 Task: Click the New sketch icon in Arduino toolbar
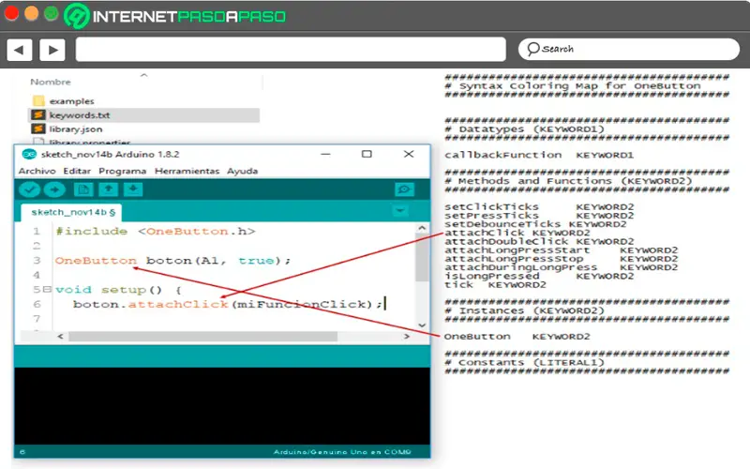(83, 189)
